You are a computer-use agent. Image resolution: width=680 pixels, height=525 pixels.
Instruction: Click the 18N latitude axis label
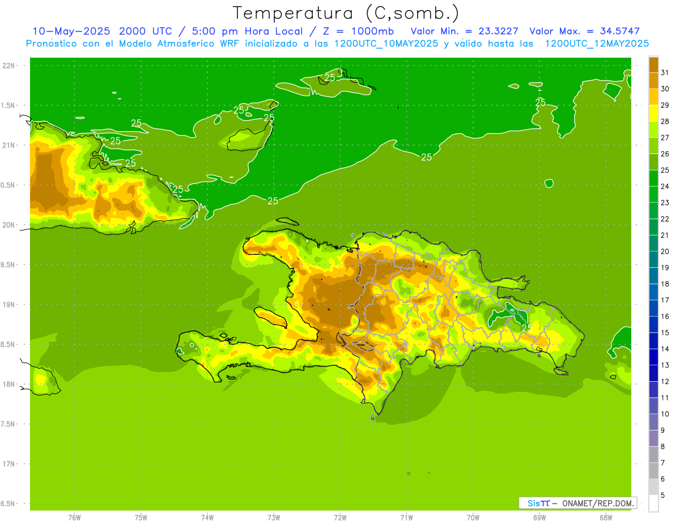point(10,384)
